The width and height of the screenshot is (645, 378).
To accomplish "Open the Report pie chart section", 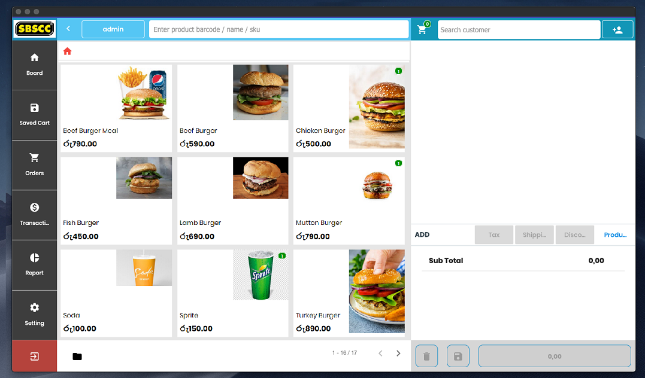I will (34, 264).
